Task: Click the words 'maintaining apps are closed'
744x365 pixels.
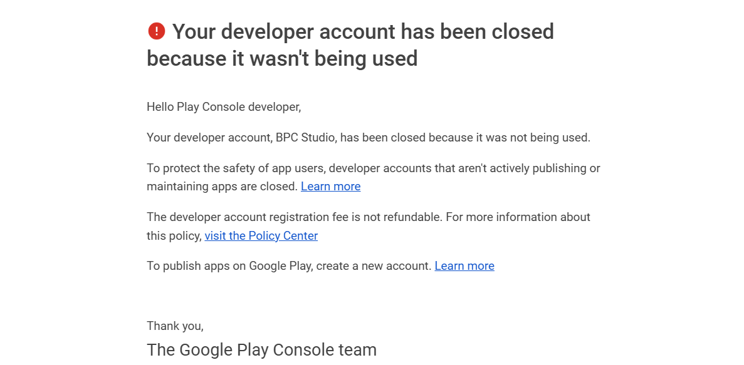Action: point(222,187)
